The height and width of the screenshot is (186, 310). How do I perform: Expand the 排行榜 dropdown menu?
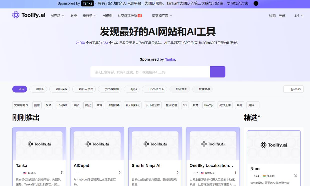[90, 15]
